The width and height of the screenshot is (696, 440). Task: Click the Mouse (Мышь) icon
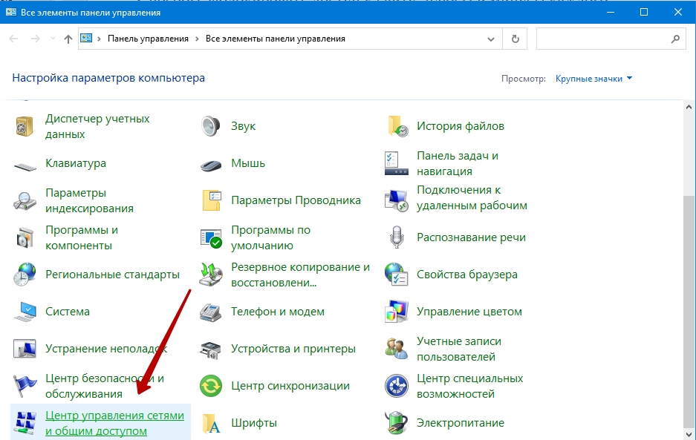pos(212,163)
